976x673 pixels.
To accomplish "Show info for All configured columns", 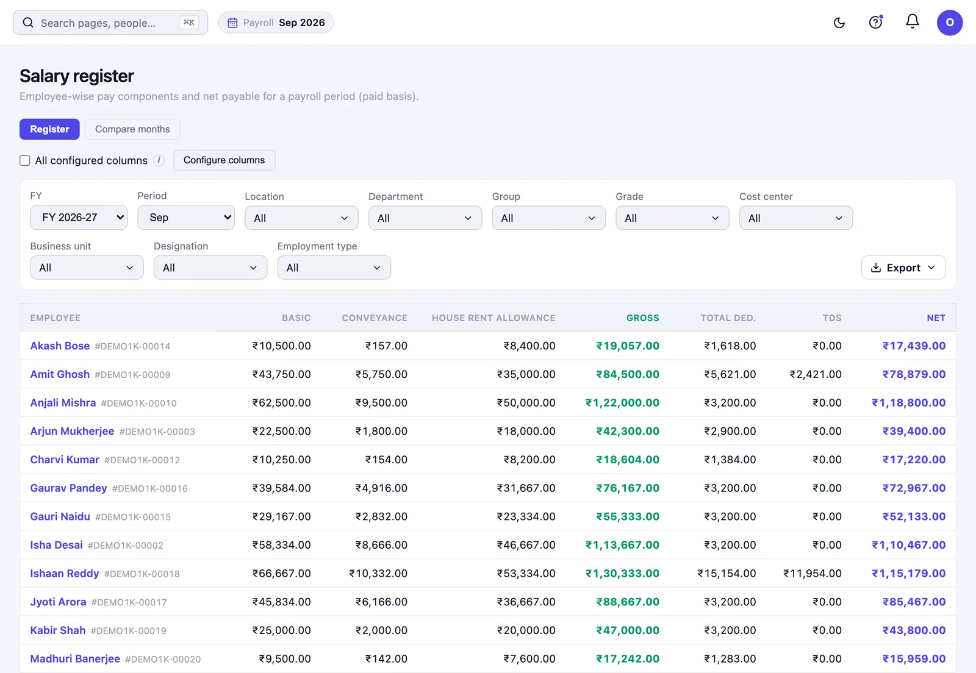I will [x=159, y=160].
